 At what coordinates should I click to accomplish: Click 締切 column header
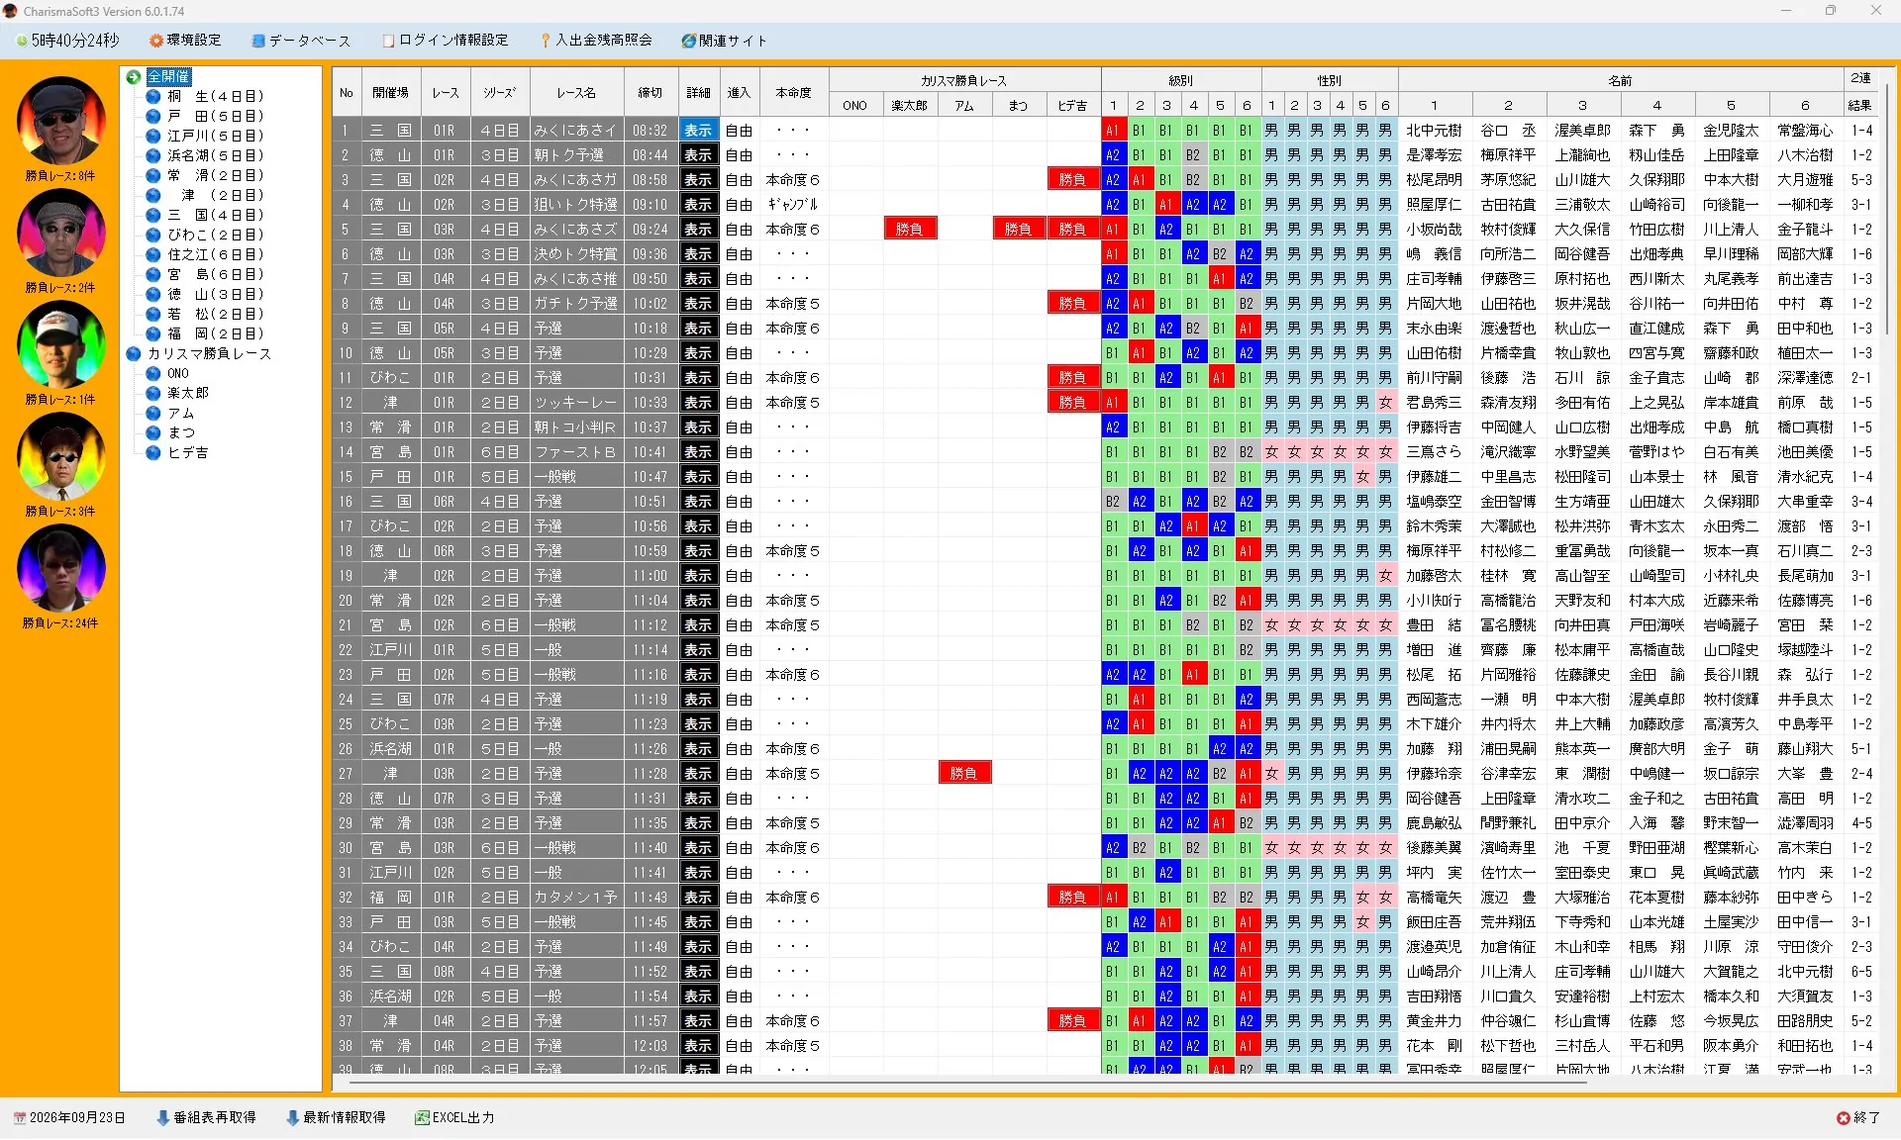pyautogui.click(x=650, y=92)
